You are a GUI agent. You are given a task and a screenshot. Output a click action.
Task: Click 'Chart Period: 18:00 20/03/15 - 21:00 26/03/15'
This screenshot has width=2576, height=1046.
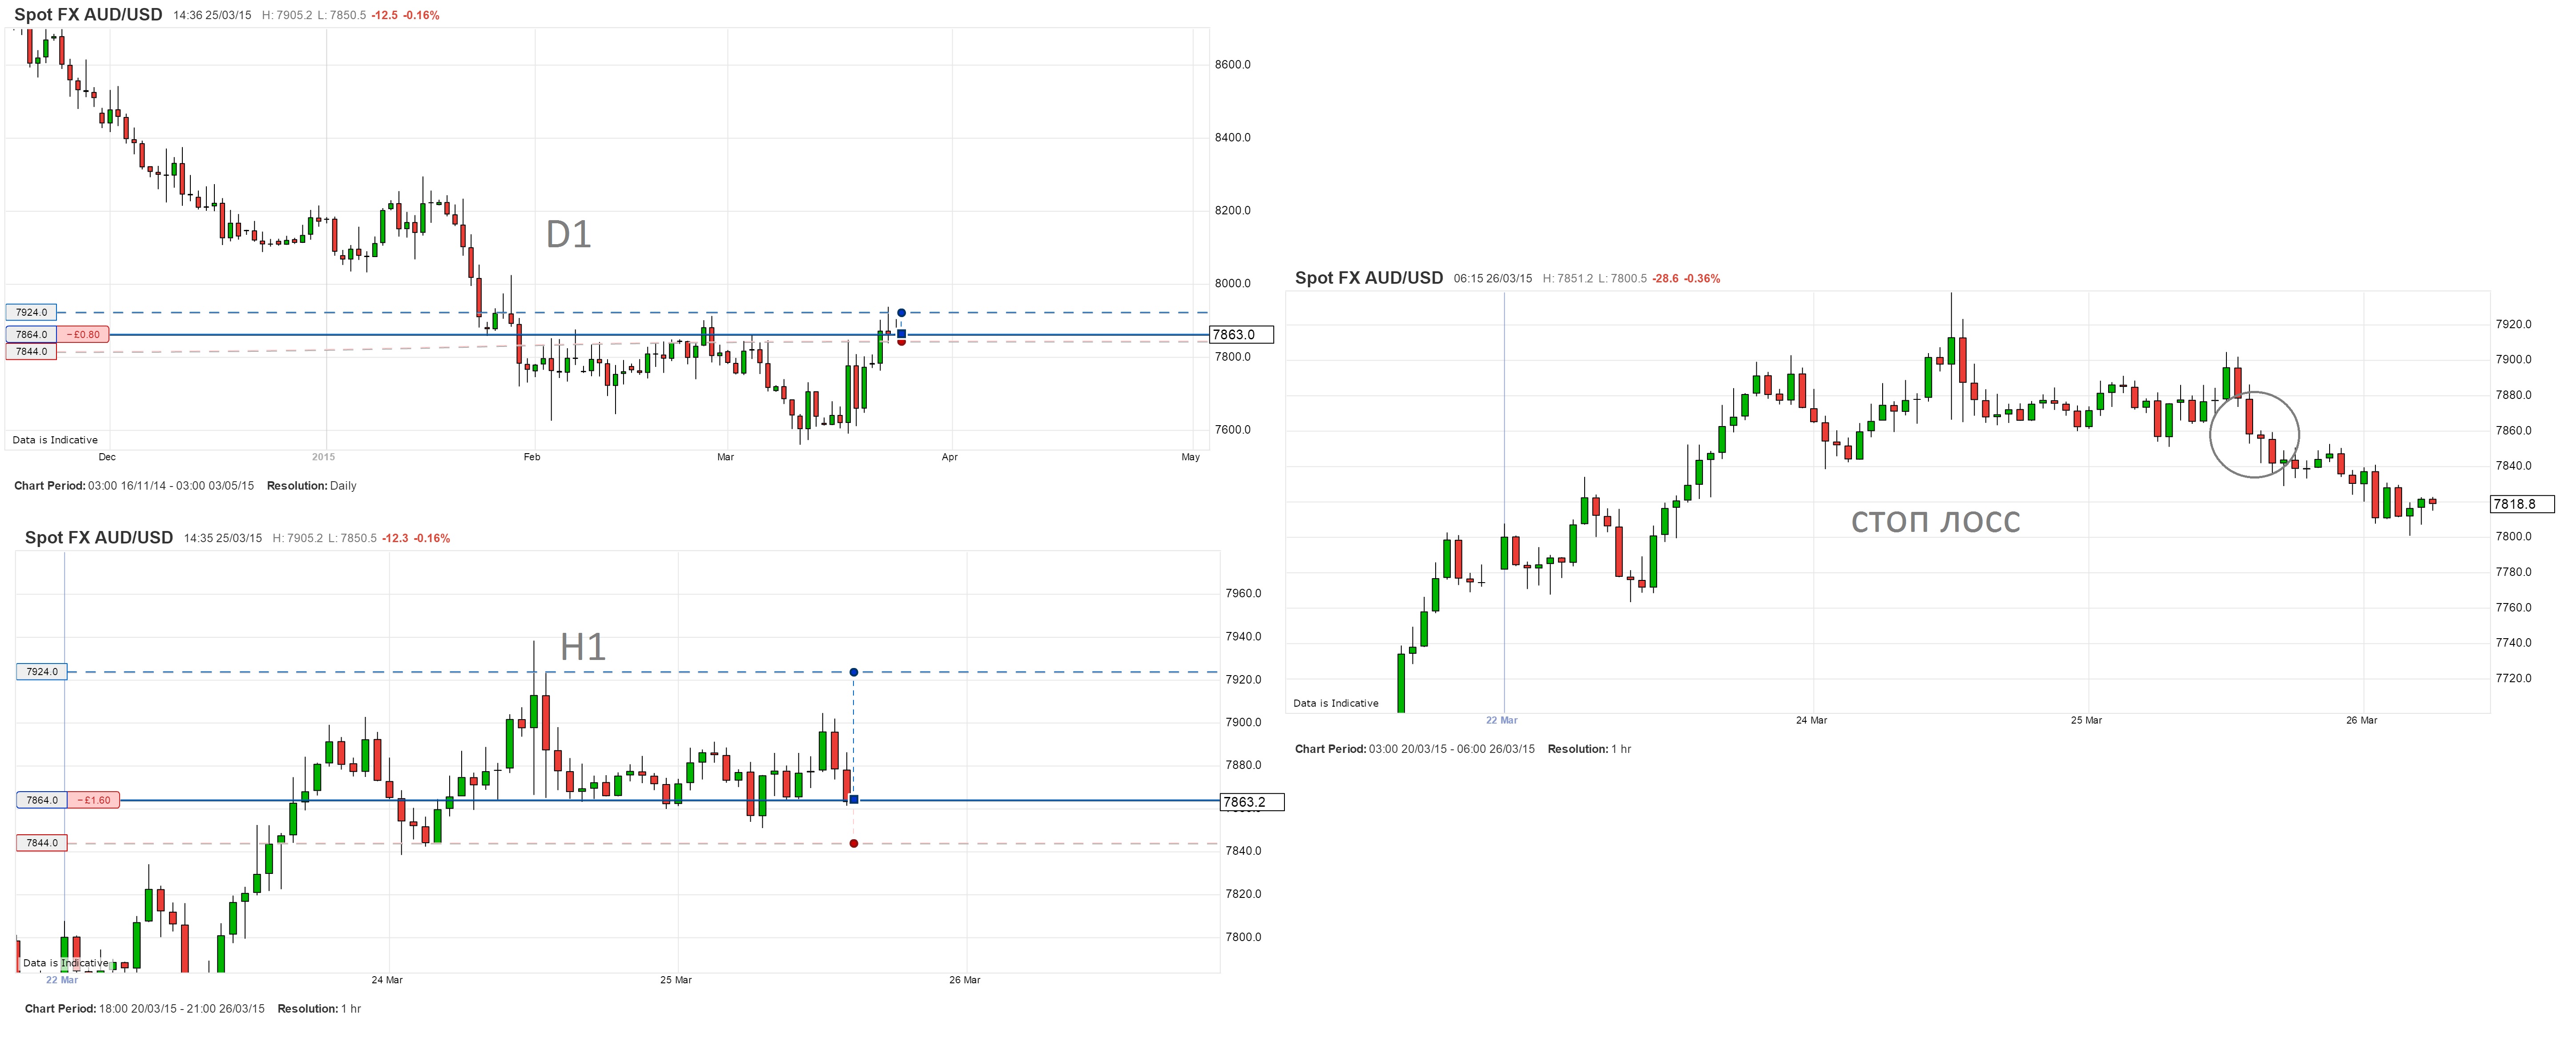(x=145, y=1009)
